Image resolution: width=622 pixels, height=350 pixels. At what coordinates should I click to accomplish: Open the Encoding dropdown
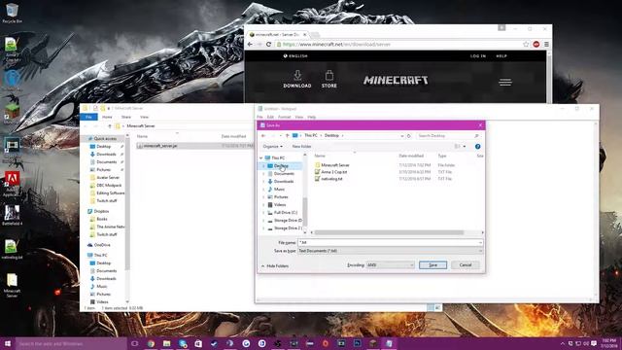tap(390, 265)
